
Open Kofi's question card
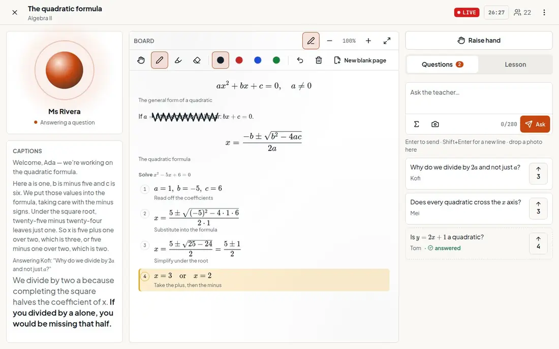(x=479, y=173)
